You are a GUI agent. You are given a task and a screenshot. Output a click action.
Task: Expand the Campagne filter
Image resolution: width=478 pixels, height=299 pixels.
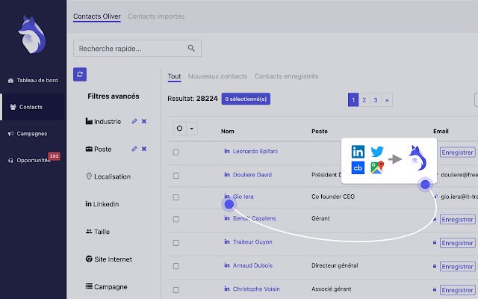[x=106, y=286]
